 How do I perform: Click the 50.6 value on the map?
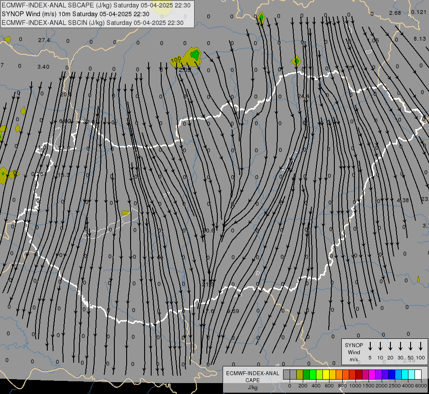[x=209, y=231]
